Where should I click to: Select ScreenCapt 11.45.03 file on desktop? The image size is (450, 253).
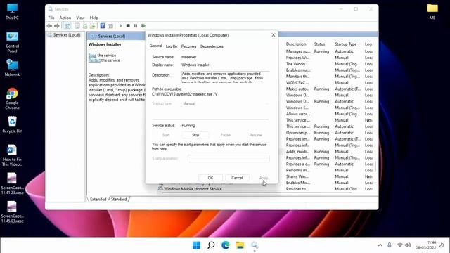[x=12, y=212]
